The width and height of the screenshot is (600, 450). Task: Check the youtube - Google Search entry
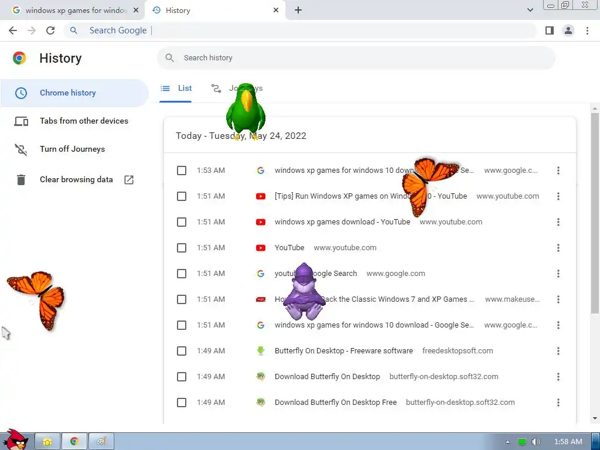click(x=182, y=274)
